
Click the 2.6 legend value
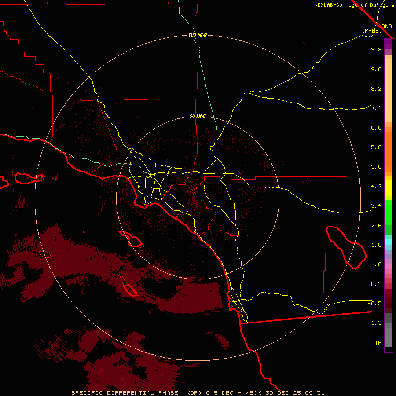click(x=376, y=226)
